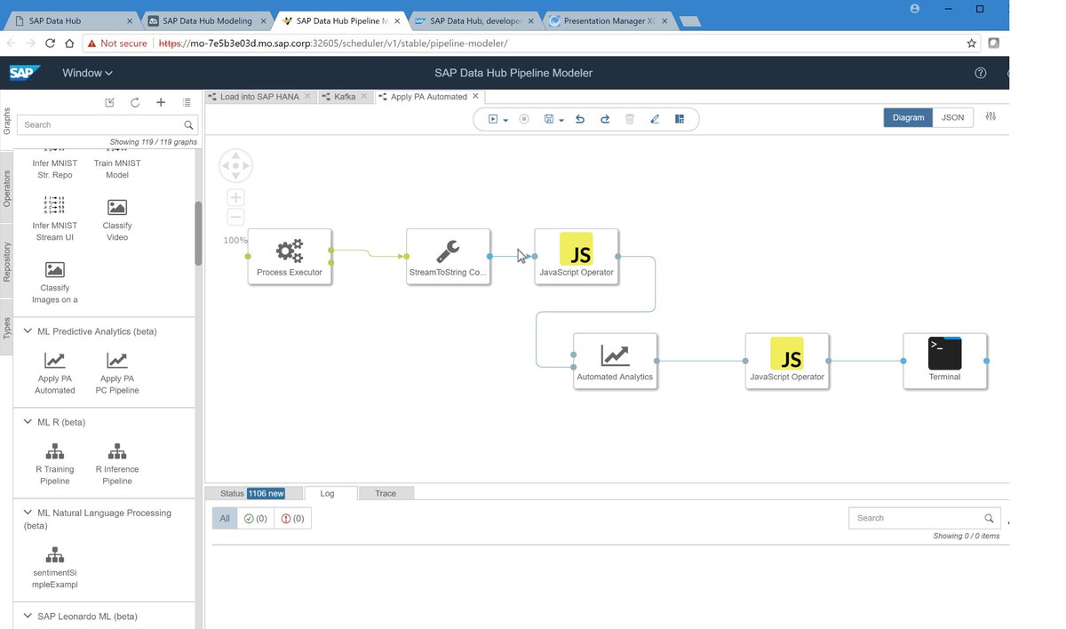1066x629 pixels.
Task: Switch to Diagram view
Action: [908, 117]
